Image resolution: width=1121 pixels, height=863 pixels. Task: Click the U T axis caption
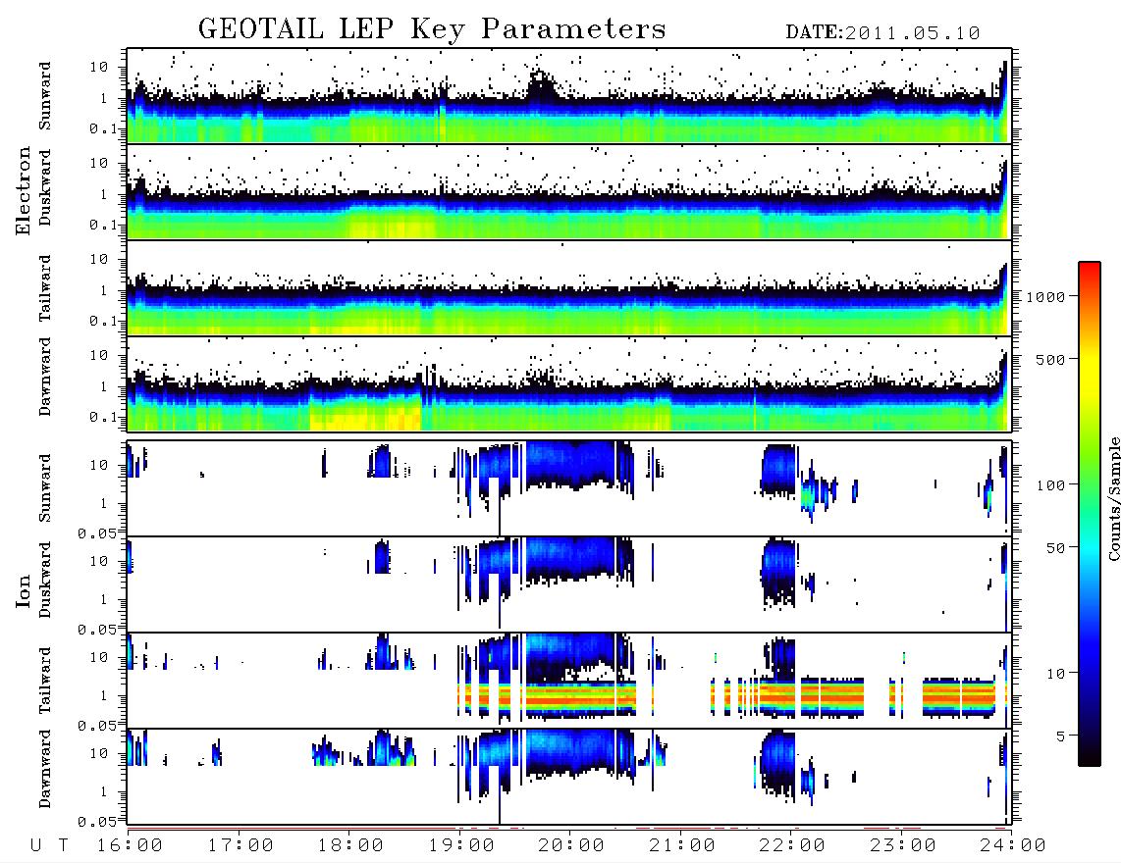[49, 846]
